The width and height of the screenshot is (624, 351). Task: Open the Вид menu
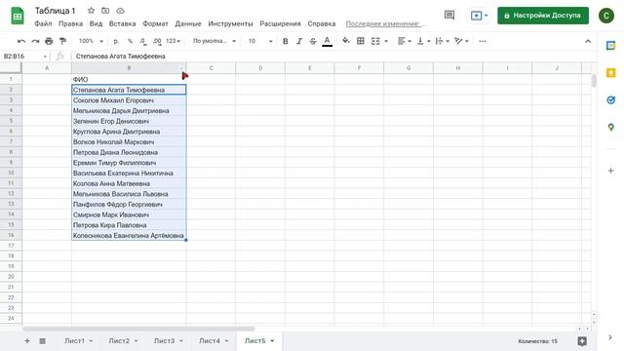coord(96,23)
